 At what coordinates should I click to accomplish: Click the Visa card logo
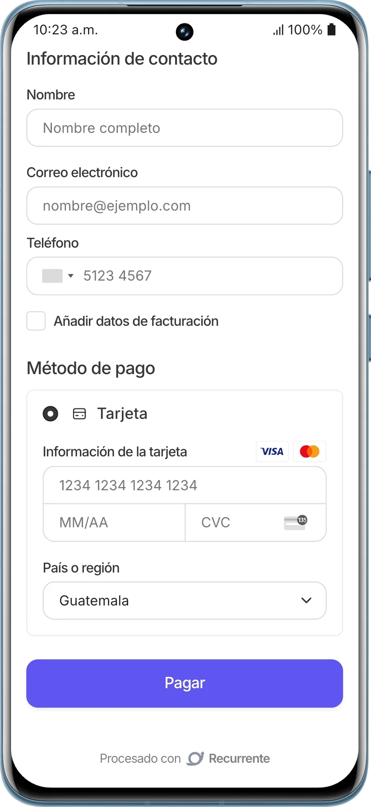pyautogui.click(x=272, y=451)
